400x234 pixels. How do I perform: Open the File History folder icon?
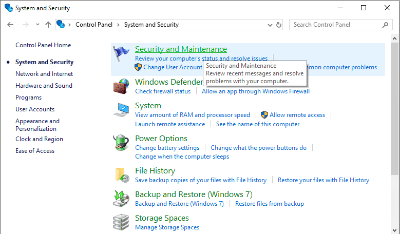122,175
